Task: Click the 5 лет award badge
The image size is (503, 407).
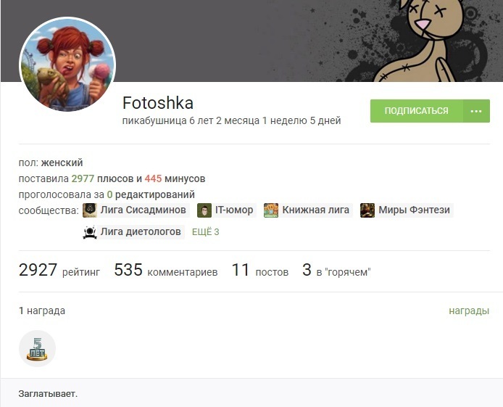Action: [x=37, y=348]
